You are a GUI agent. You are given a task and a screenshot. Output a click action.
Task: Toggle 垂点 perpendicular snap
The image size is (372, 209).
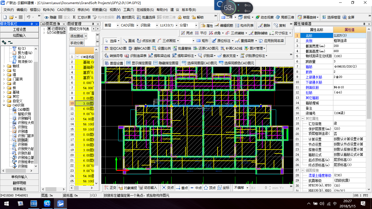(182, 188)
